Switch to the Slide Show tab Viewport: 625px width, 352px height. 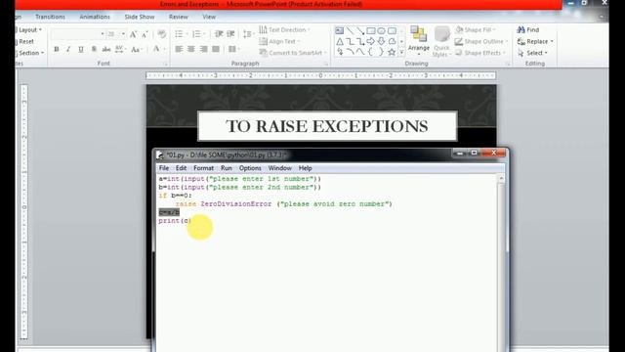click(140, 17)
